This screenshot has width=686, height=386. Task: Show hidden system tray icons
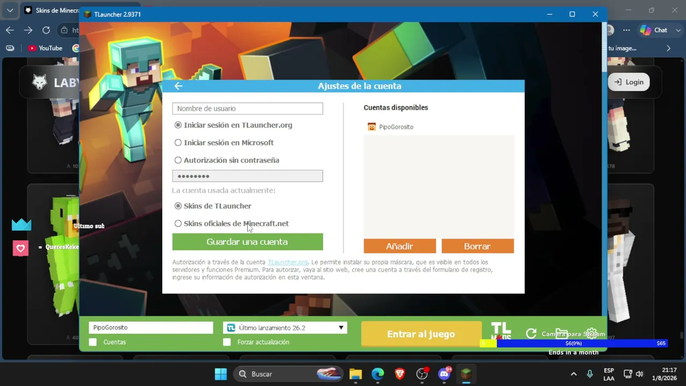pyautogui.click(x=573, y=374)
